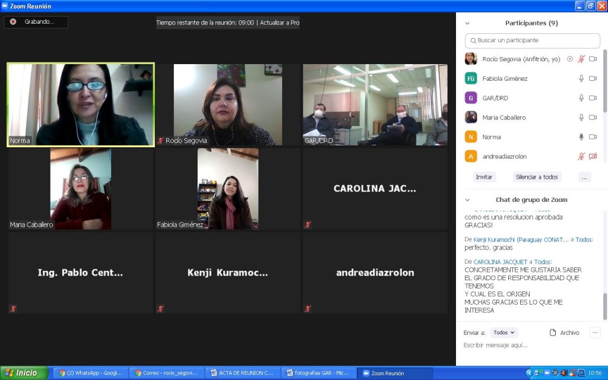Open more options with the ... icon beside Archivo
Viewport: 608px width, 380px height.
click(x=596, y=332)
